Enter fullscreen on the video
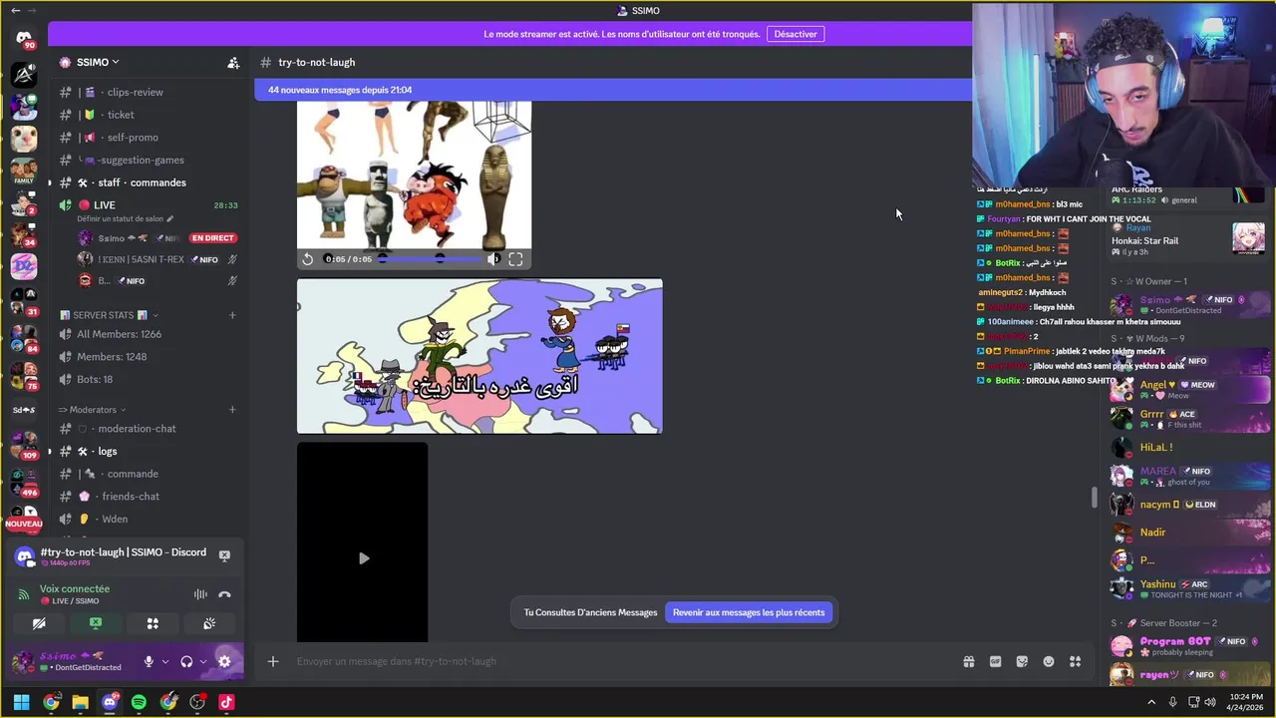1276x718 pixels. point(515,259)
